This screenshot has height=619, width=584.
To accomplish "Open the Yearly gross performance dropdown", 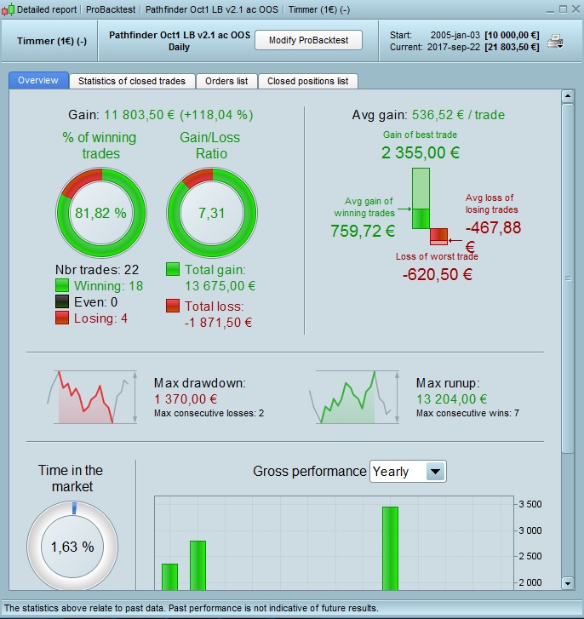I will point(408,472).
